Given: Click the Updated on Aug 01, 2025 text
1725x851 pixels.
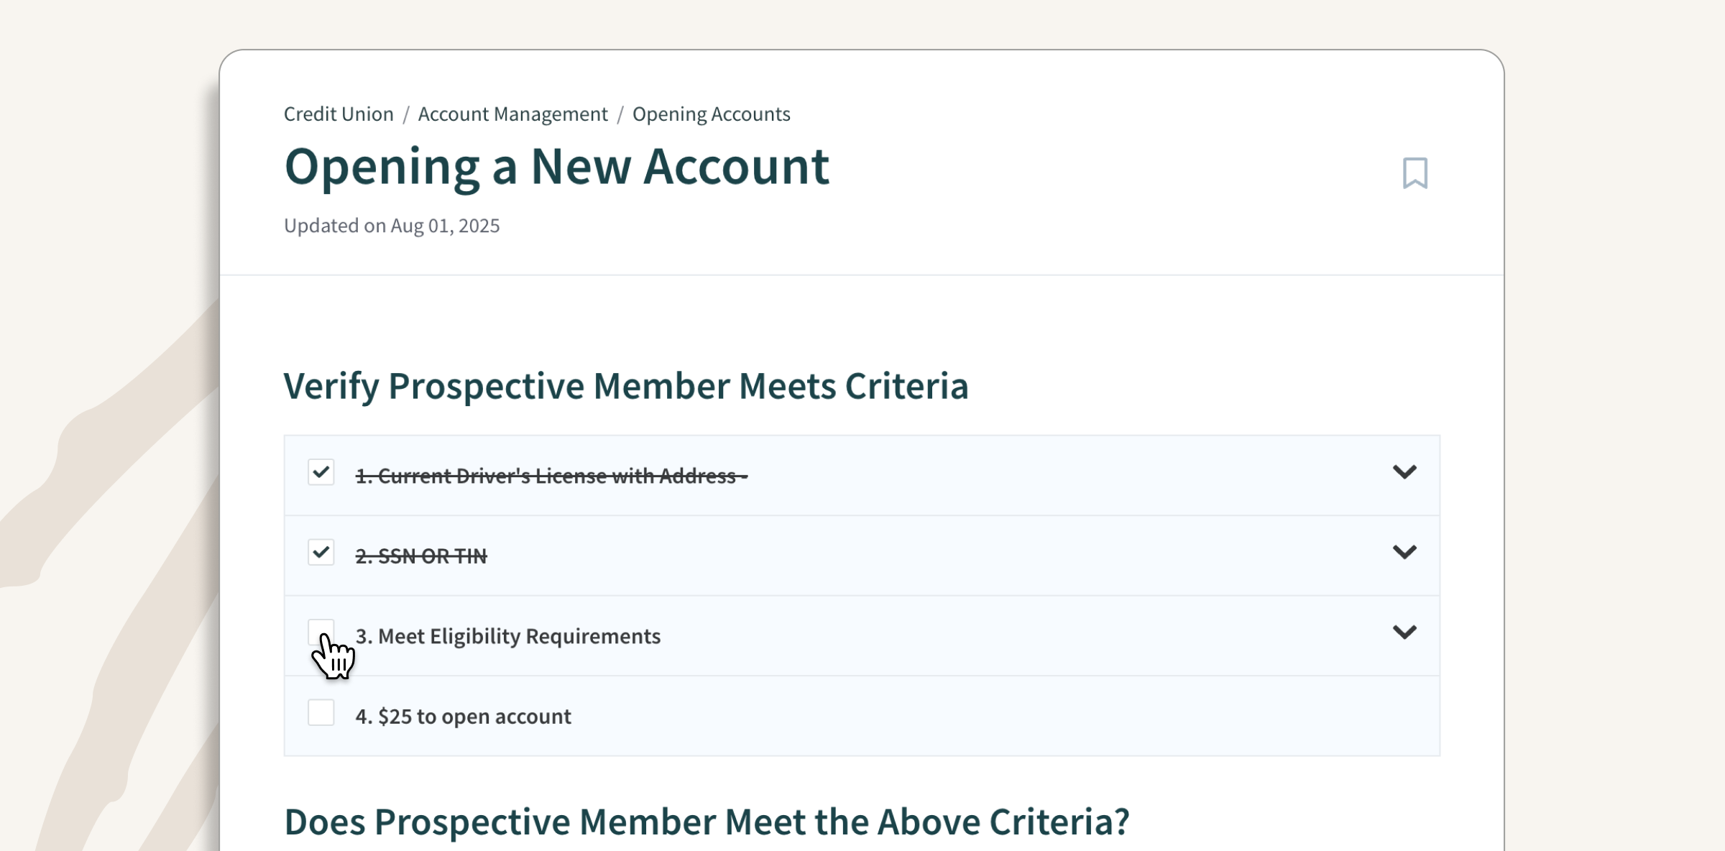Looking at the screenshot, I should click(x=392, y=226).
